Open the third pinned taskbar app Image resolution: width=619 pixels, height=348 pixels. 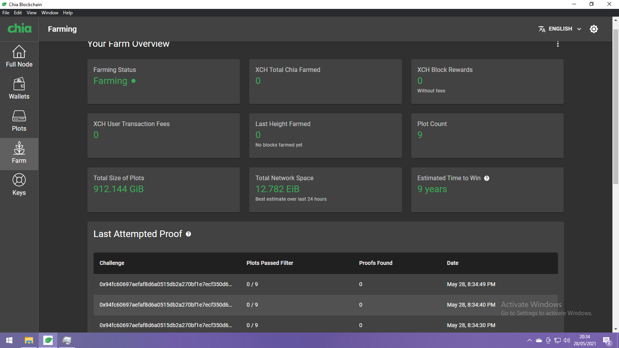point(67,340)
